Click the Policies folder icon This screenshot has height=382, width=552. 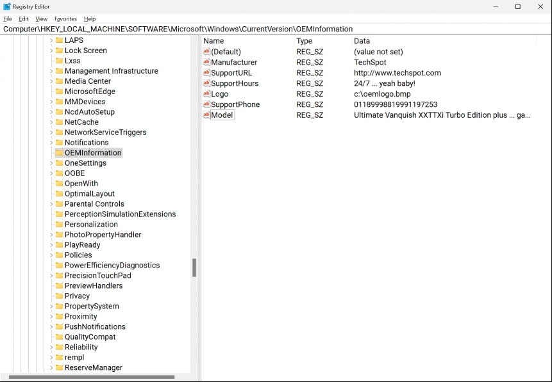coord(59,255)
